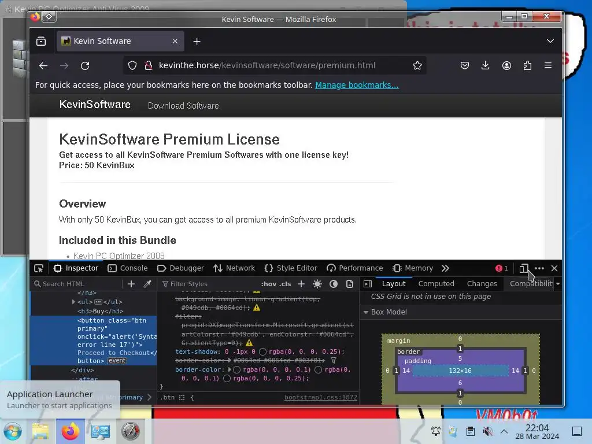Open the Firefox downloads panel
The image size is (592, 444).
486,66
